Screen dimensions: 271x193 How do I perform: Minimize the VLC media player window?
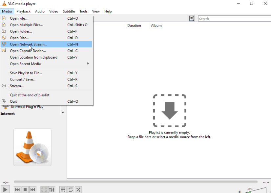(x=238, y=4)
